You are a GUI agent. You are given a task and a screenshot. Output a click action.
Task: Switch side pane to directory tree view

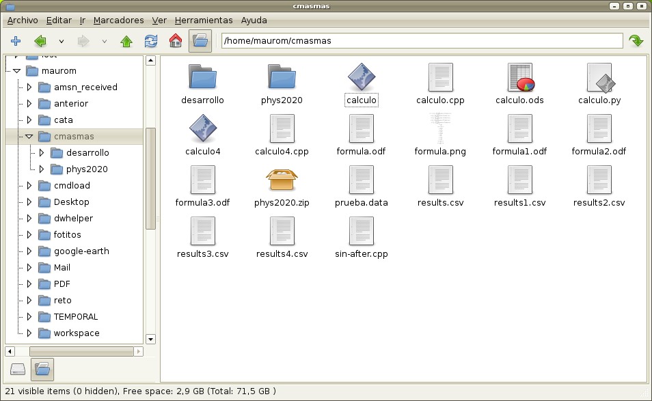(42, 369)
